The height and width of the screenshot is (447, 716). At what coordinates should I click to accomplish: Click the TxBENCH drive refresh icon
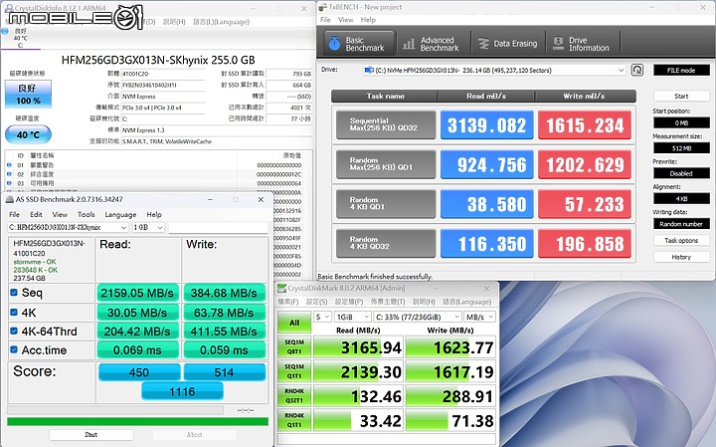point(637,70)
